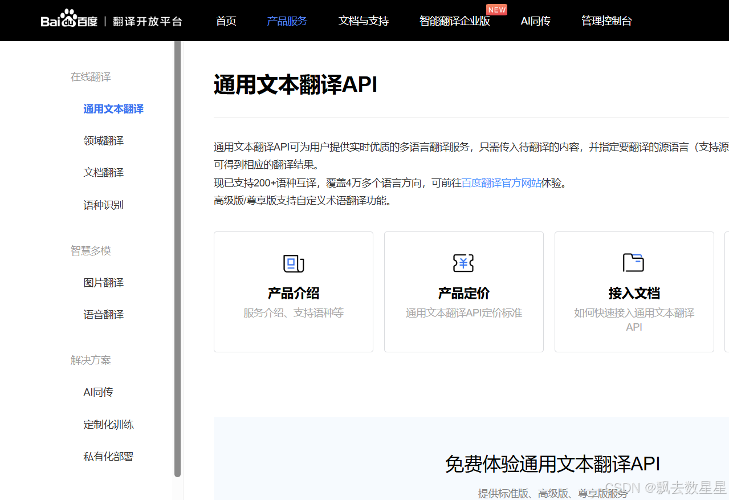Open the 产品介绍 card title
The width and height of the screenshot is (729, 500).
(294, 294)
